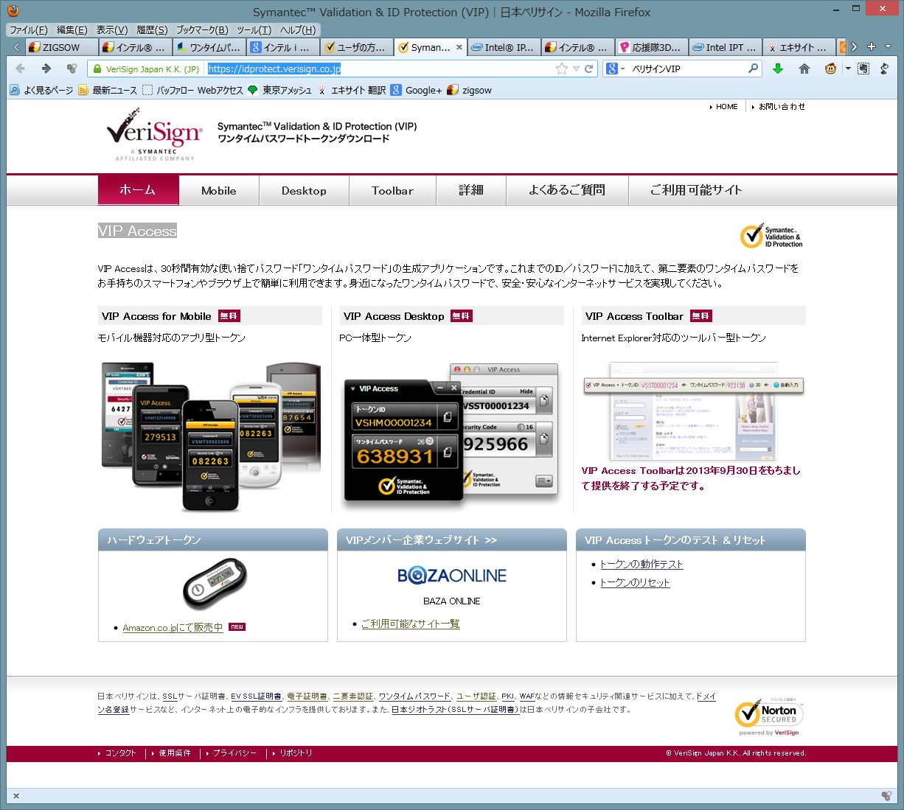Image resolution: width=904 pixels, height=810 pixels.
Task: Open the ツール(T) menu
Action: [x=254, y=29]
